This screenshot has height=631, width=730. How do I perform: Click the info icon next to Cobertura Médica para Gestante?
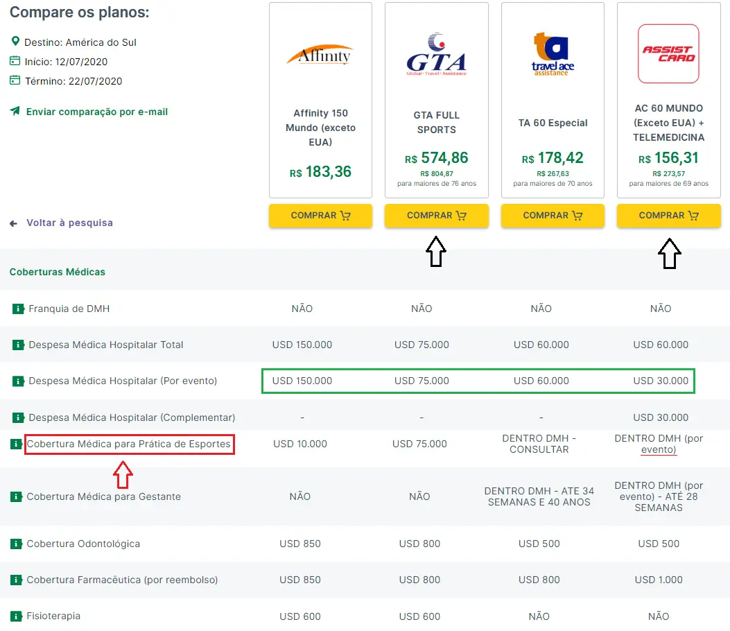[17, 496]
